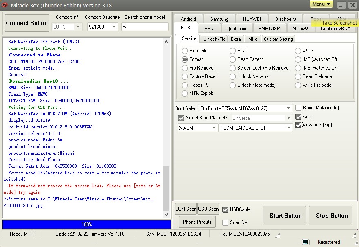Toggle the Reset(Meta mode) checkbox
The width and height of the screenshot is (359, 247).
pyautogui.click(x=298, y=108)
